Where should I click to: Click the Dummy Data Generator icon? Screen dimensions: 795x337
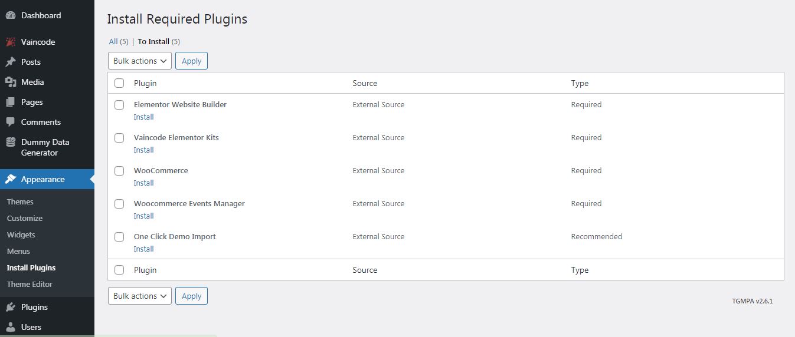(x=11, y=142)
